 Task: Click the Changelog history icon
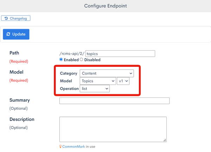6,18
